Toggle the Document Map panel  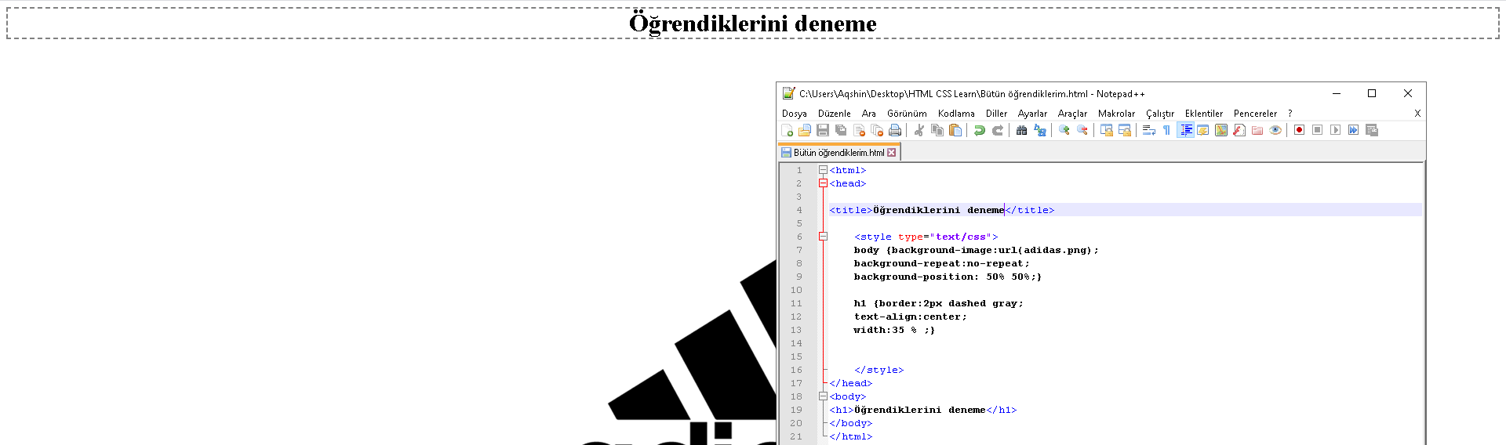(1221, 130)
